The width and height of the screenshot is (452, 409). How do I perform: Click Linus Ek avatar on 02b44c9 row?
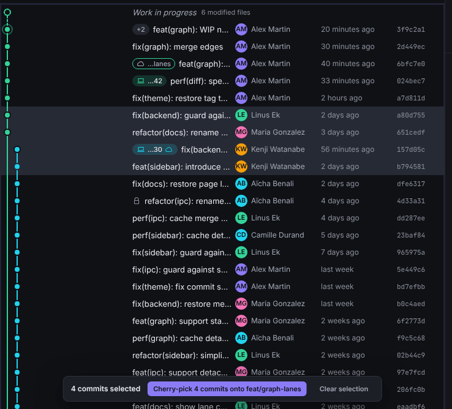click(241, 355)
